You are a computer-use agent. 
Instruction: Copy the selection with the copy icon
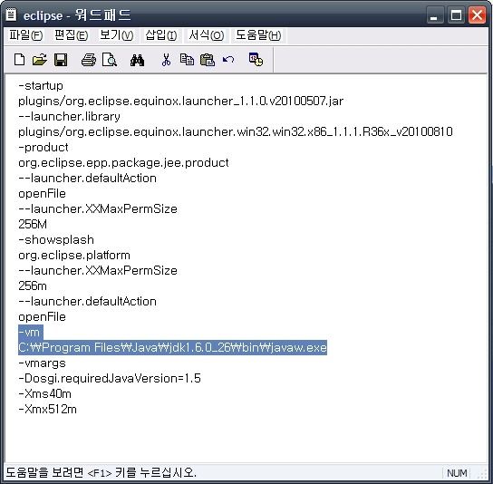[187, 60]
